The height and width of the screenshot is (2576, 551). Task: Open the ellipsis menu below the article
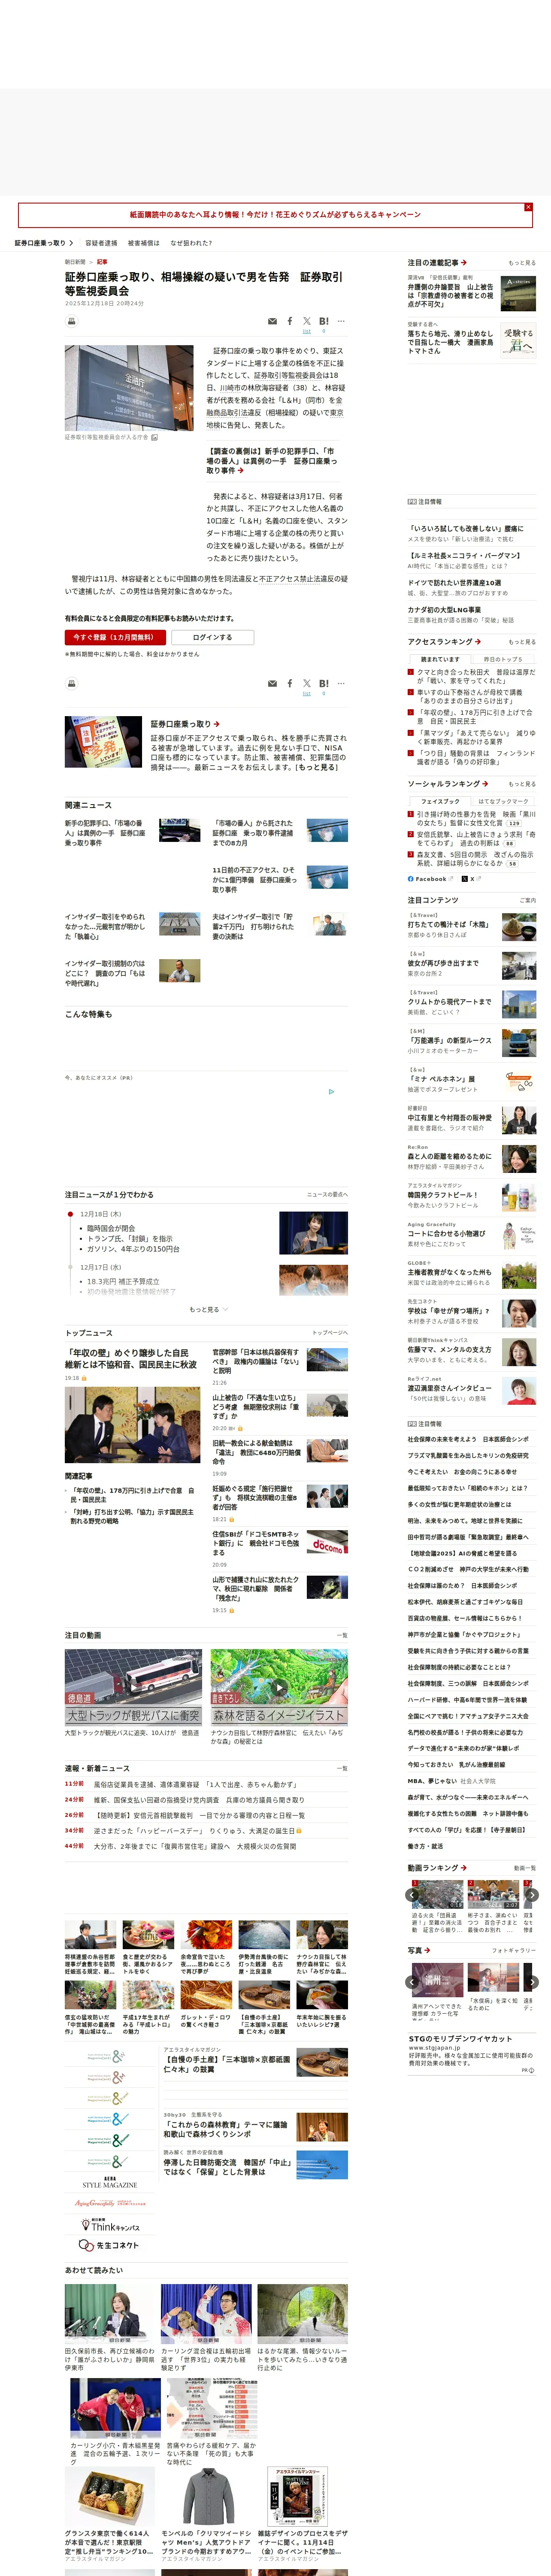341,684
